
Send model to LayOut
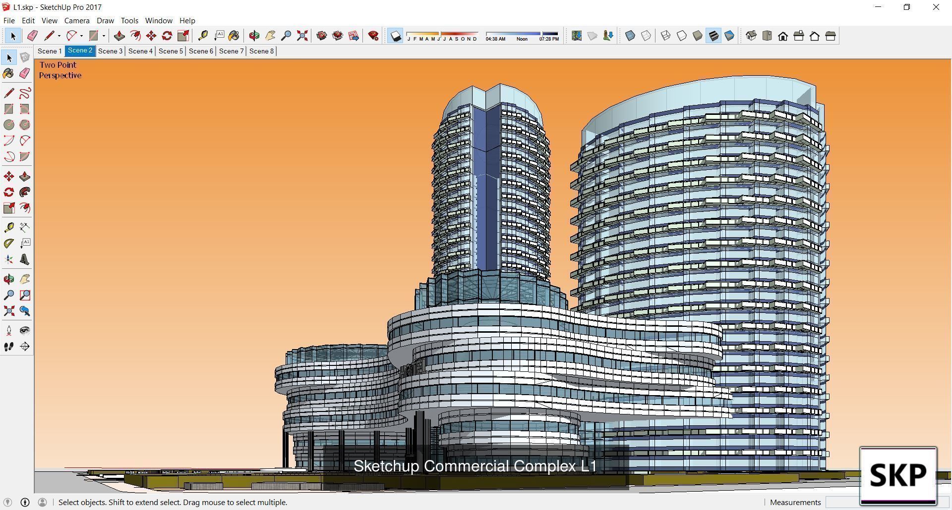pyautogui.click(x=354, y=36)
